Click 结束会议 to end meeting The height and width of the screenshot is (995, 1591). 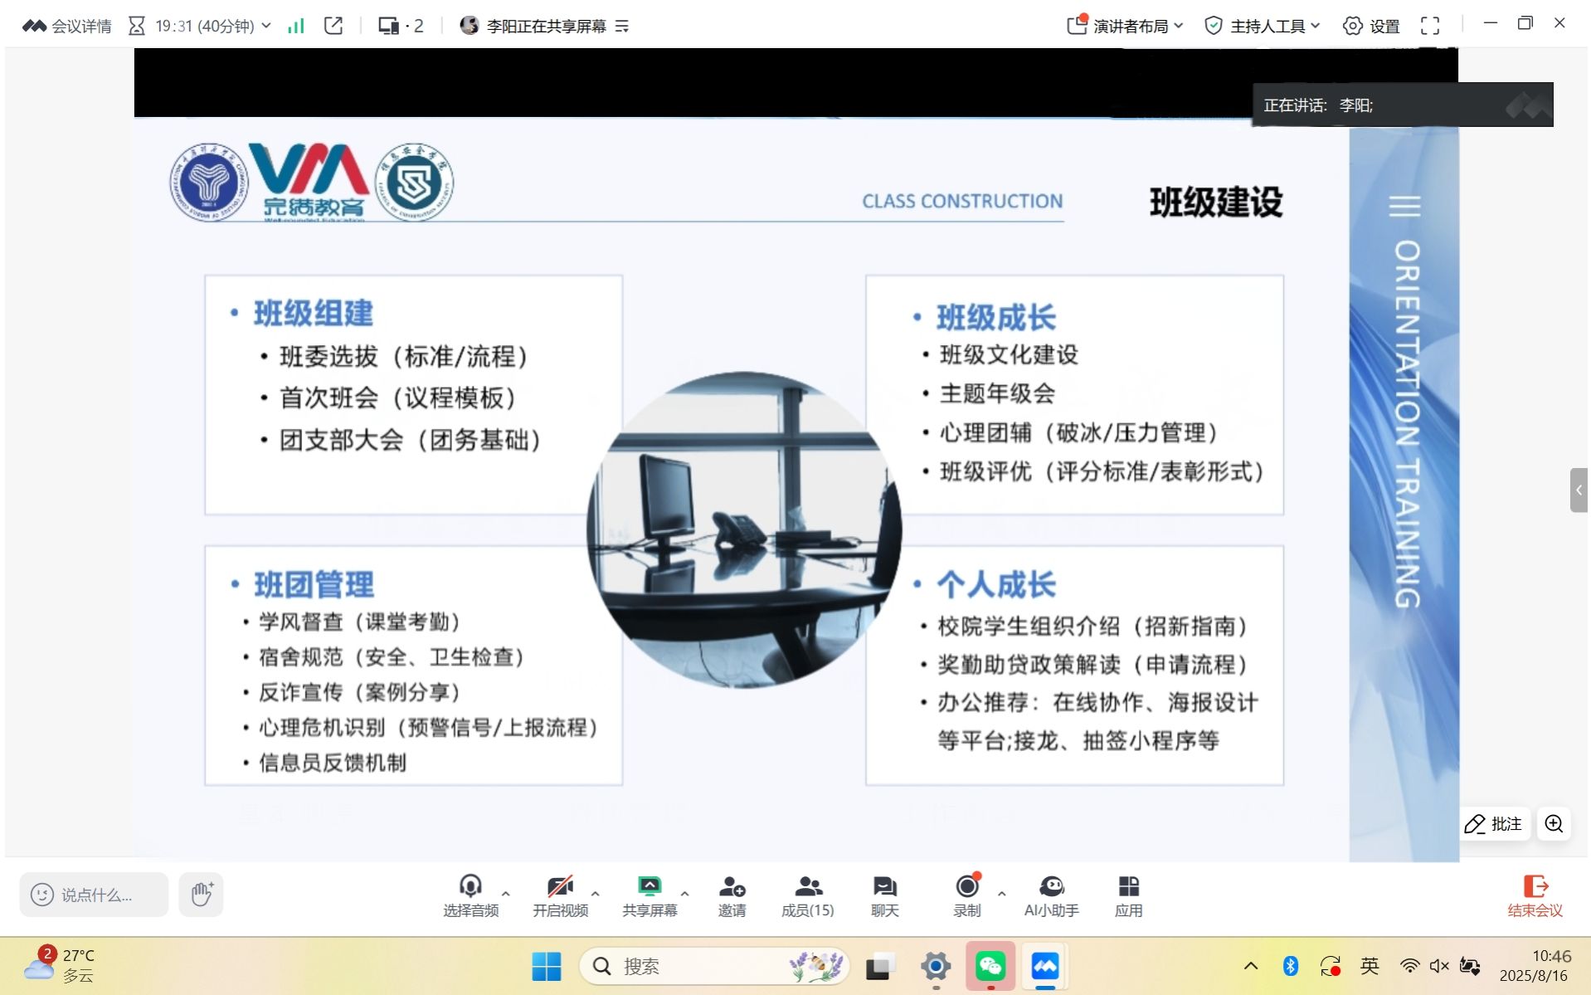pos(1535,895)
